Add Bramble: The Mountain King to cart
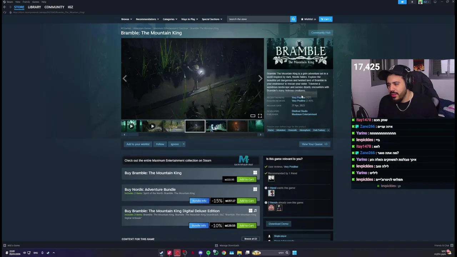The width and height of the screenshot is (457, 257). (x=246, y=179)
